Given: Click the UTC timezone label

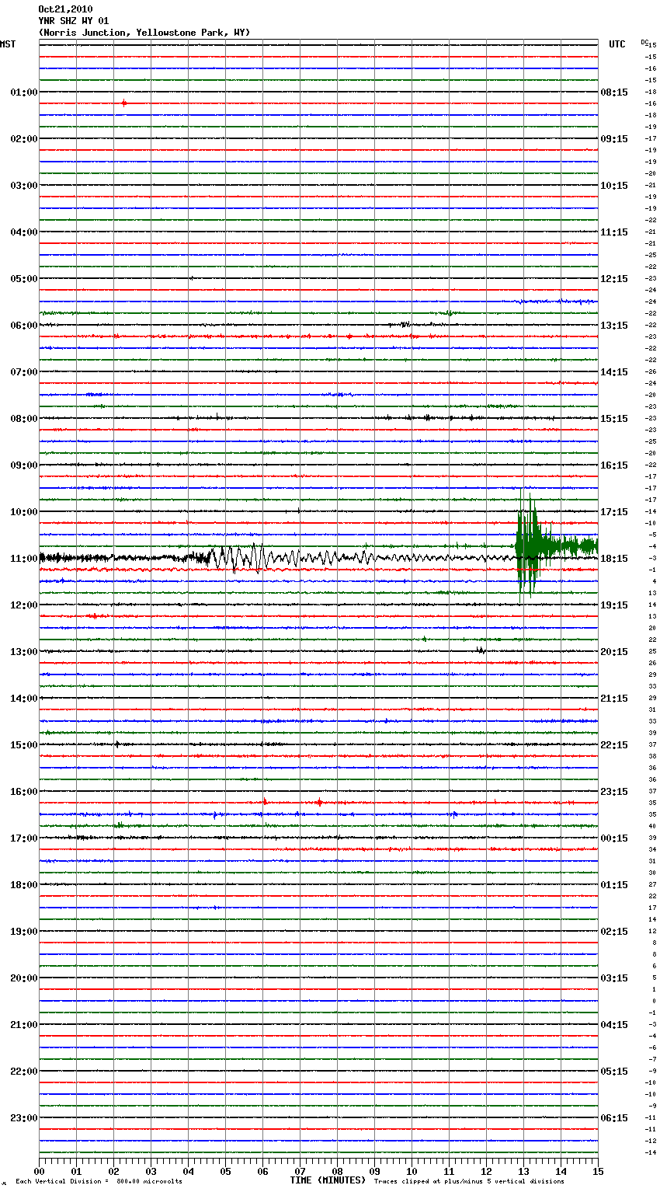Looking at the screenshot, I should click(617, 44).
